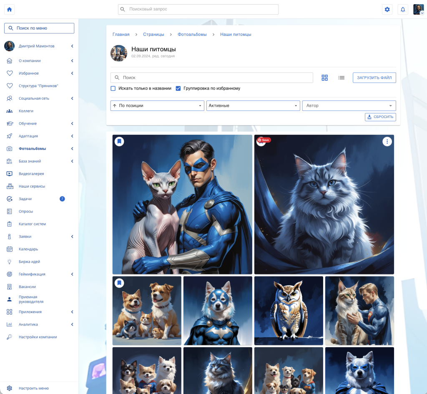Uncheck 'Группировка по избранному' checkbox
This screenshot has width=427, height=394.
pyautogui.click(x=178, y=88)
